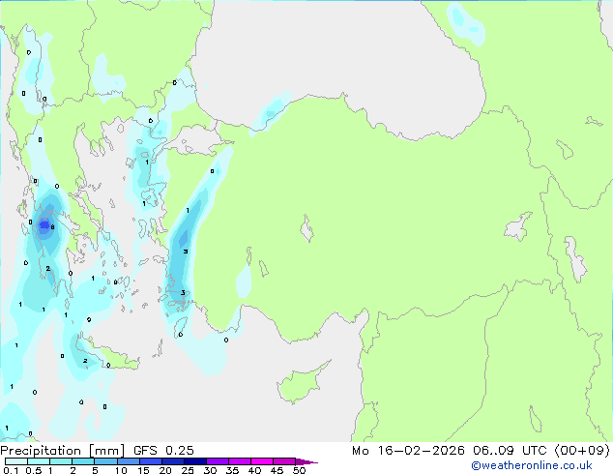This screenshot has height=474, width=613.
Task: Click the "Precipitation [mm]" title text
Action: coord(62,451)
